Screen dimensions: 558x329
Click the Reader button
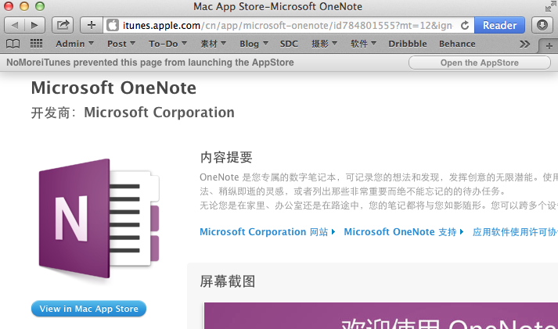[499, 25]
